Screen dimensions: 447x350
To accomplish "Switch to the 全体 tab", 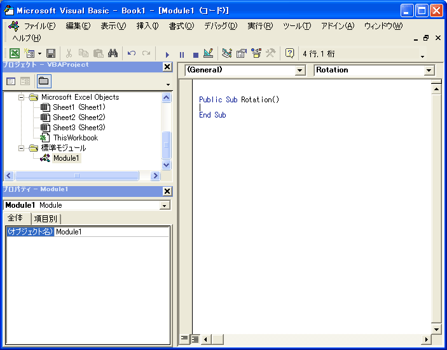I will pos(15,219).
